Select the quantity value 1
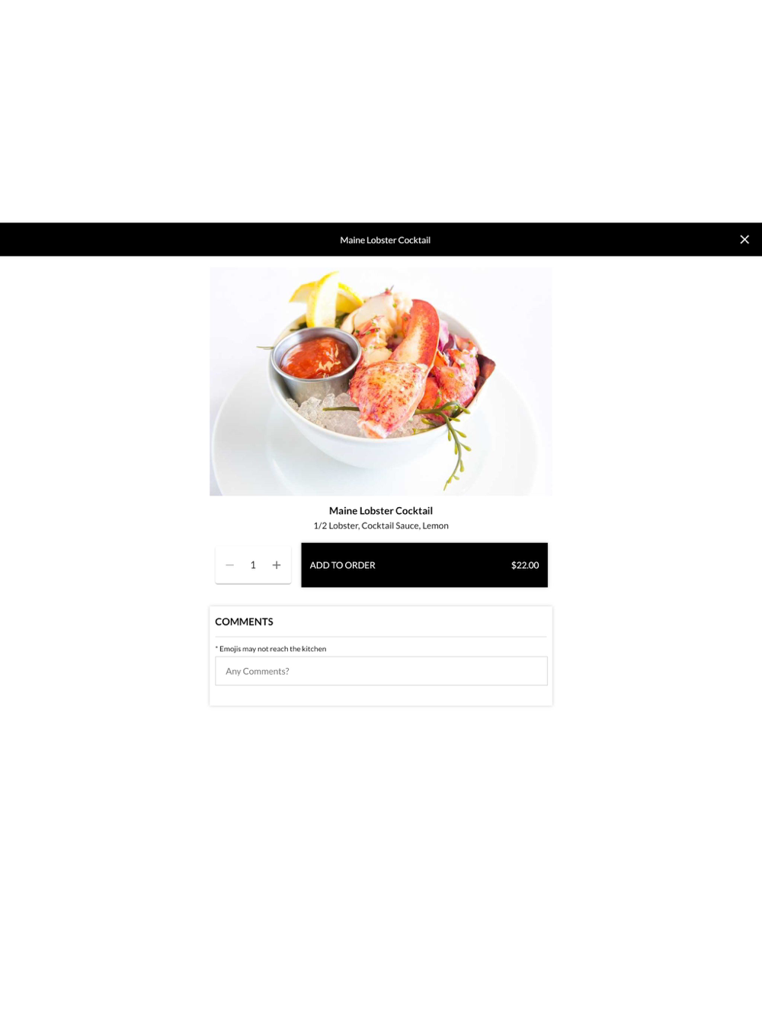This screenshot has width=762, height=1016. click(x=253, y=565)
